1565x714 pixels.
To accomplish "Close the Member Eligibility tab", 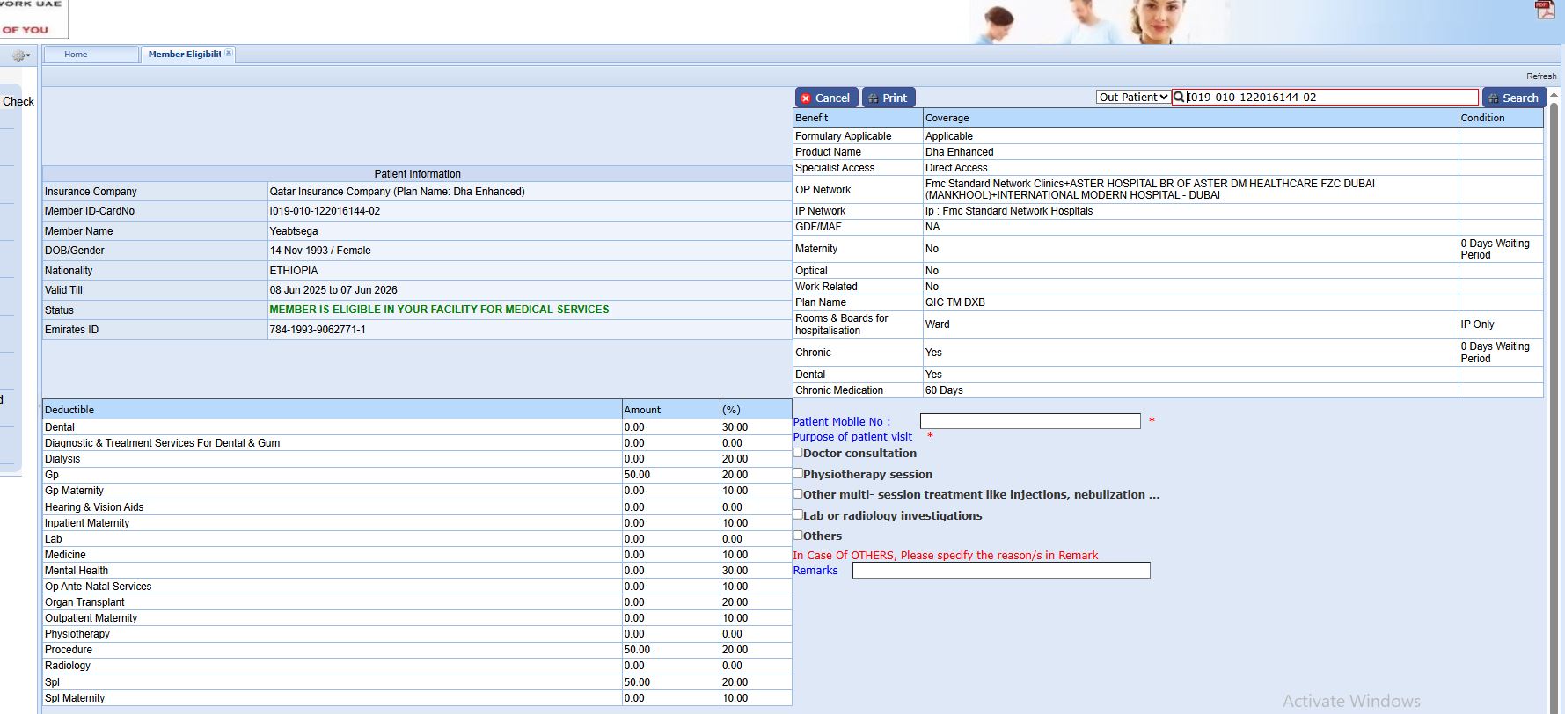I will pyautogui.click(x=229, y=54).
